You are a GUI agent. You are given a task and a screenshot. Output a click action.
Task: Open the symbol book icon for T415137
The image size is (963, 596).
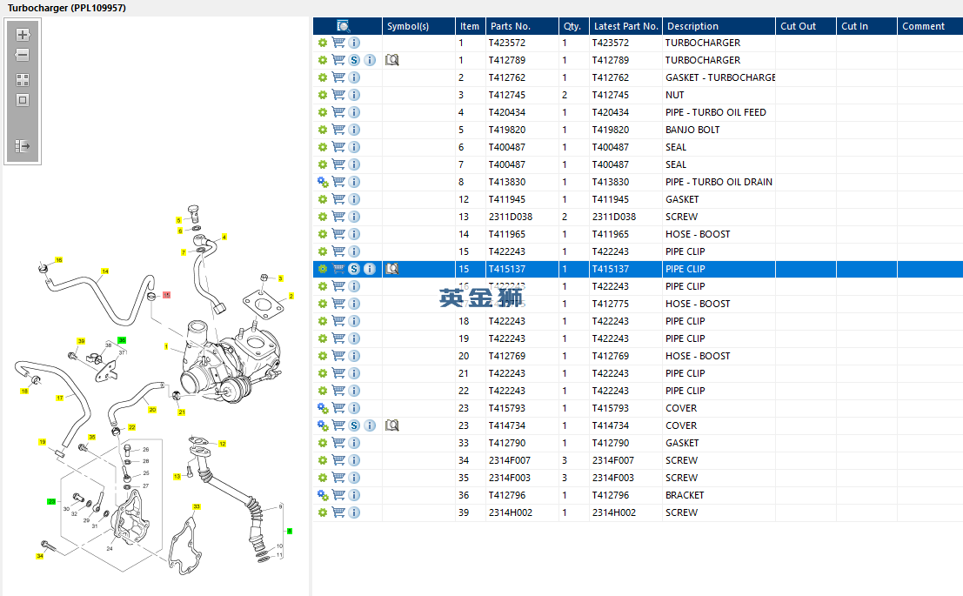click(391, 269)
